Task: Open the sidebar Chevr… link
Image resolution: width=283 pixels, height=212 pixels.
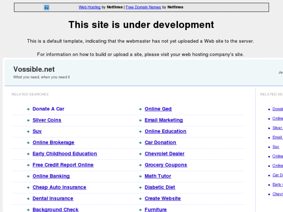Action: point(278,194)
